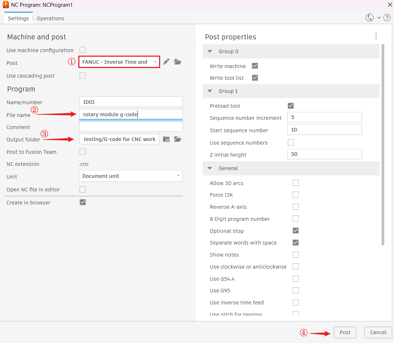Image resolution: width=394 pixels, height=343 pixels.
Task: Browse for output folder icon
Action: (178, 139)
